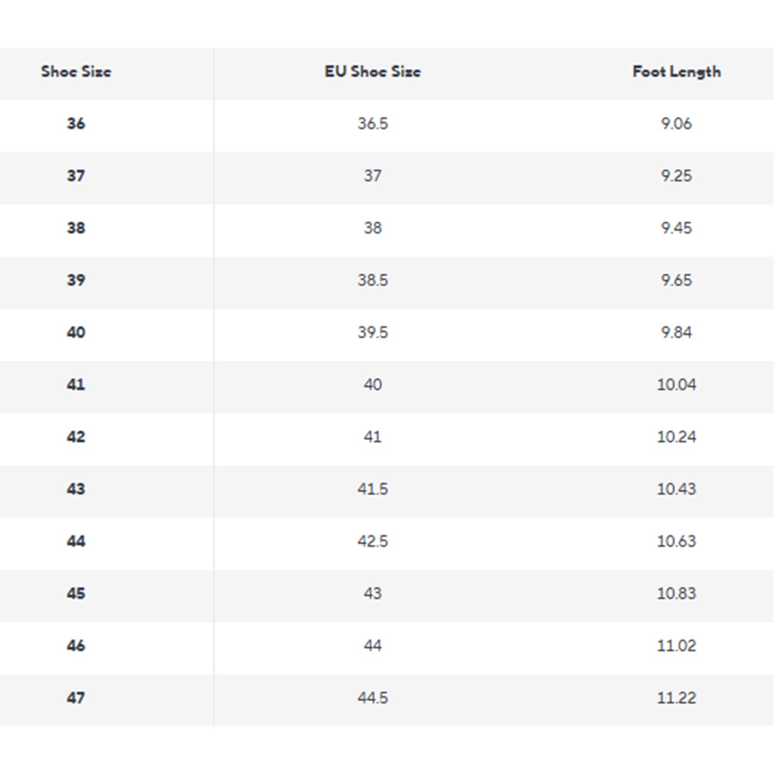The width and height of the screenshot is (774, 774).
Task: Click foot length value 10.83
Action: tap(676, 593)
